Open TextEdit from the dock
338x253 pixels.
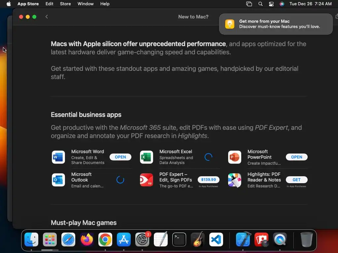coord(161,239)
